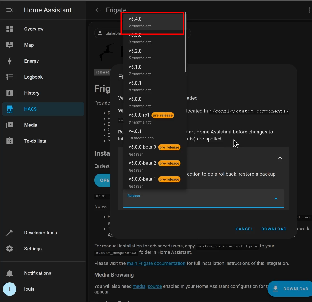The image size is (312, 302).
Task: Collapse the section with the up chevron
Action: point(280,158)
